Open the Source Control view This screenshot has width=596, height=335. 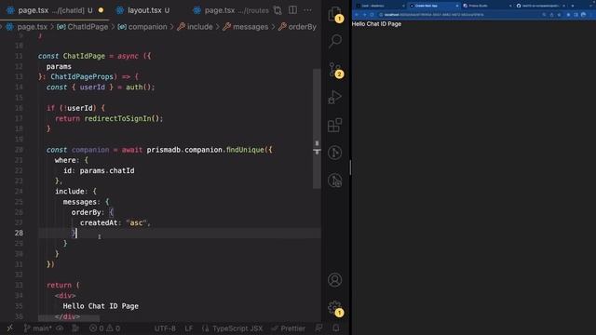335,69
